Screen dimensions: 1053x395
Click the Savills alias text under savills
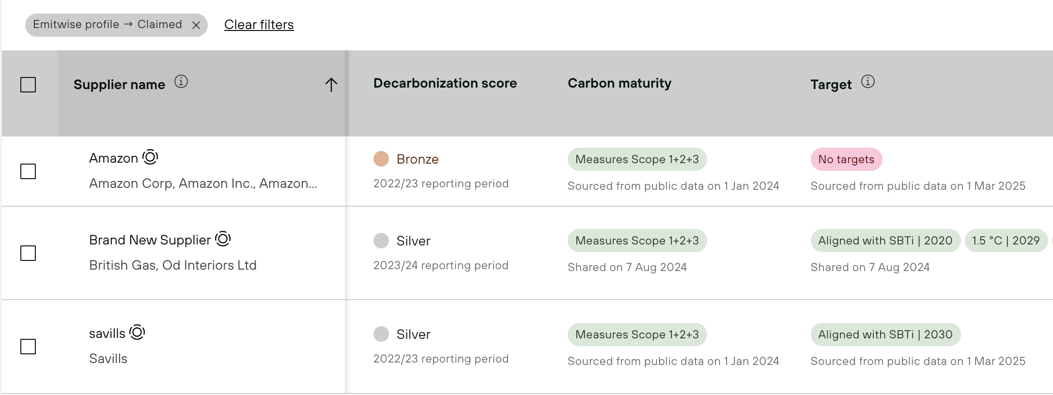(x=108, y=359)
